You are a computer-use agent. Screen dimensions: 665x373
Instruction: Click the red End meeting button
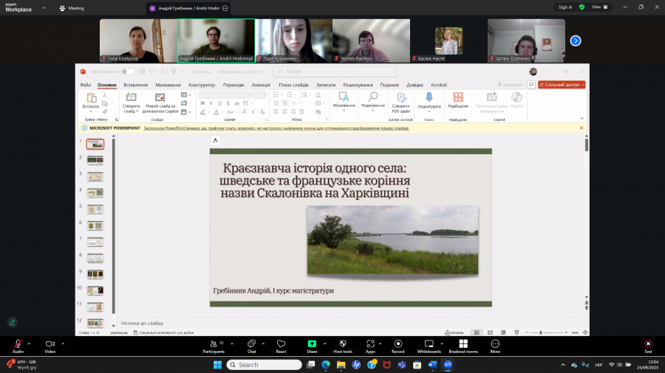click(648, 344)
